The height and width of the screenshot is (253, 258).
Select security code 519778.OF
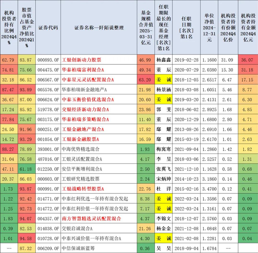[48, 109]
